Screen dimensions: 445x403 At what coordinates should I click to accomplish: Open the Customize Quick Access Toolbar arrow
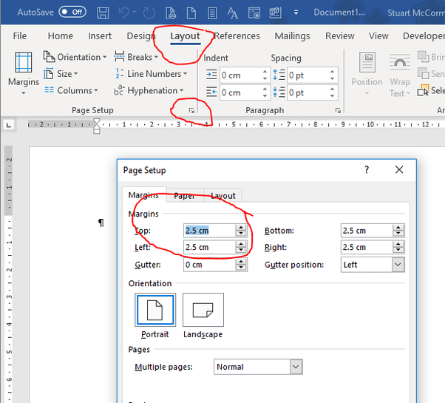pyautogui.click(x=296, y=13)
